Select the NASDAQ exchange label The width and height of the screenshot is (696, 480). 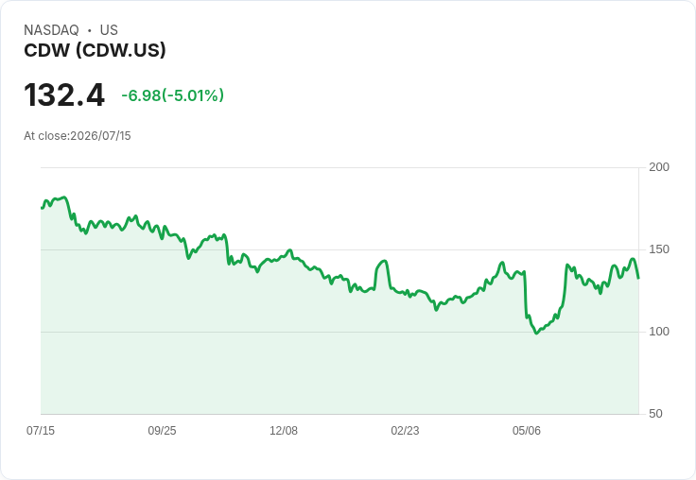[51, 29]
